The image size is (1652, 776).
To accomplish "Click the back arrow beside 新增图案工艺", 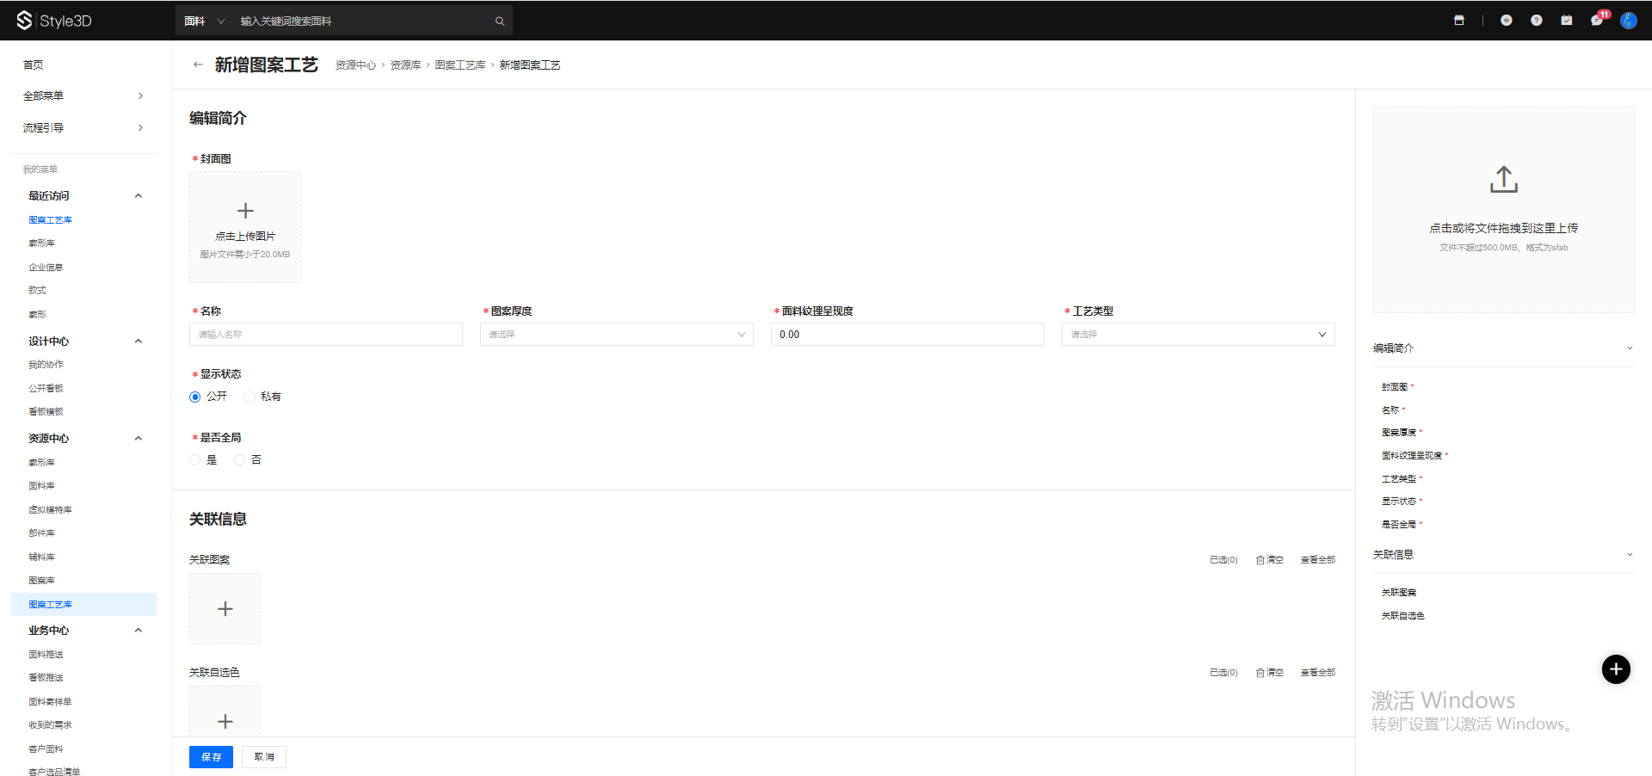I will point(198,65).
